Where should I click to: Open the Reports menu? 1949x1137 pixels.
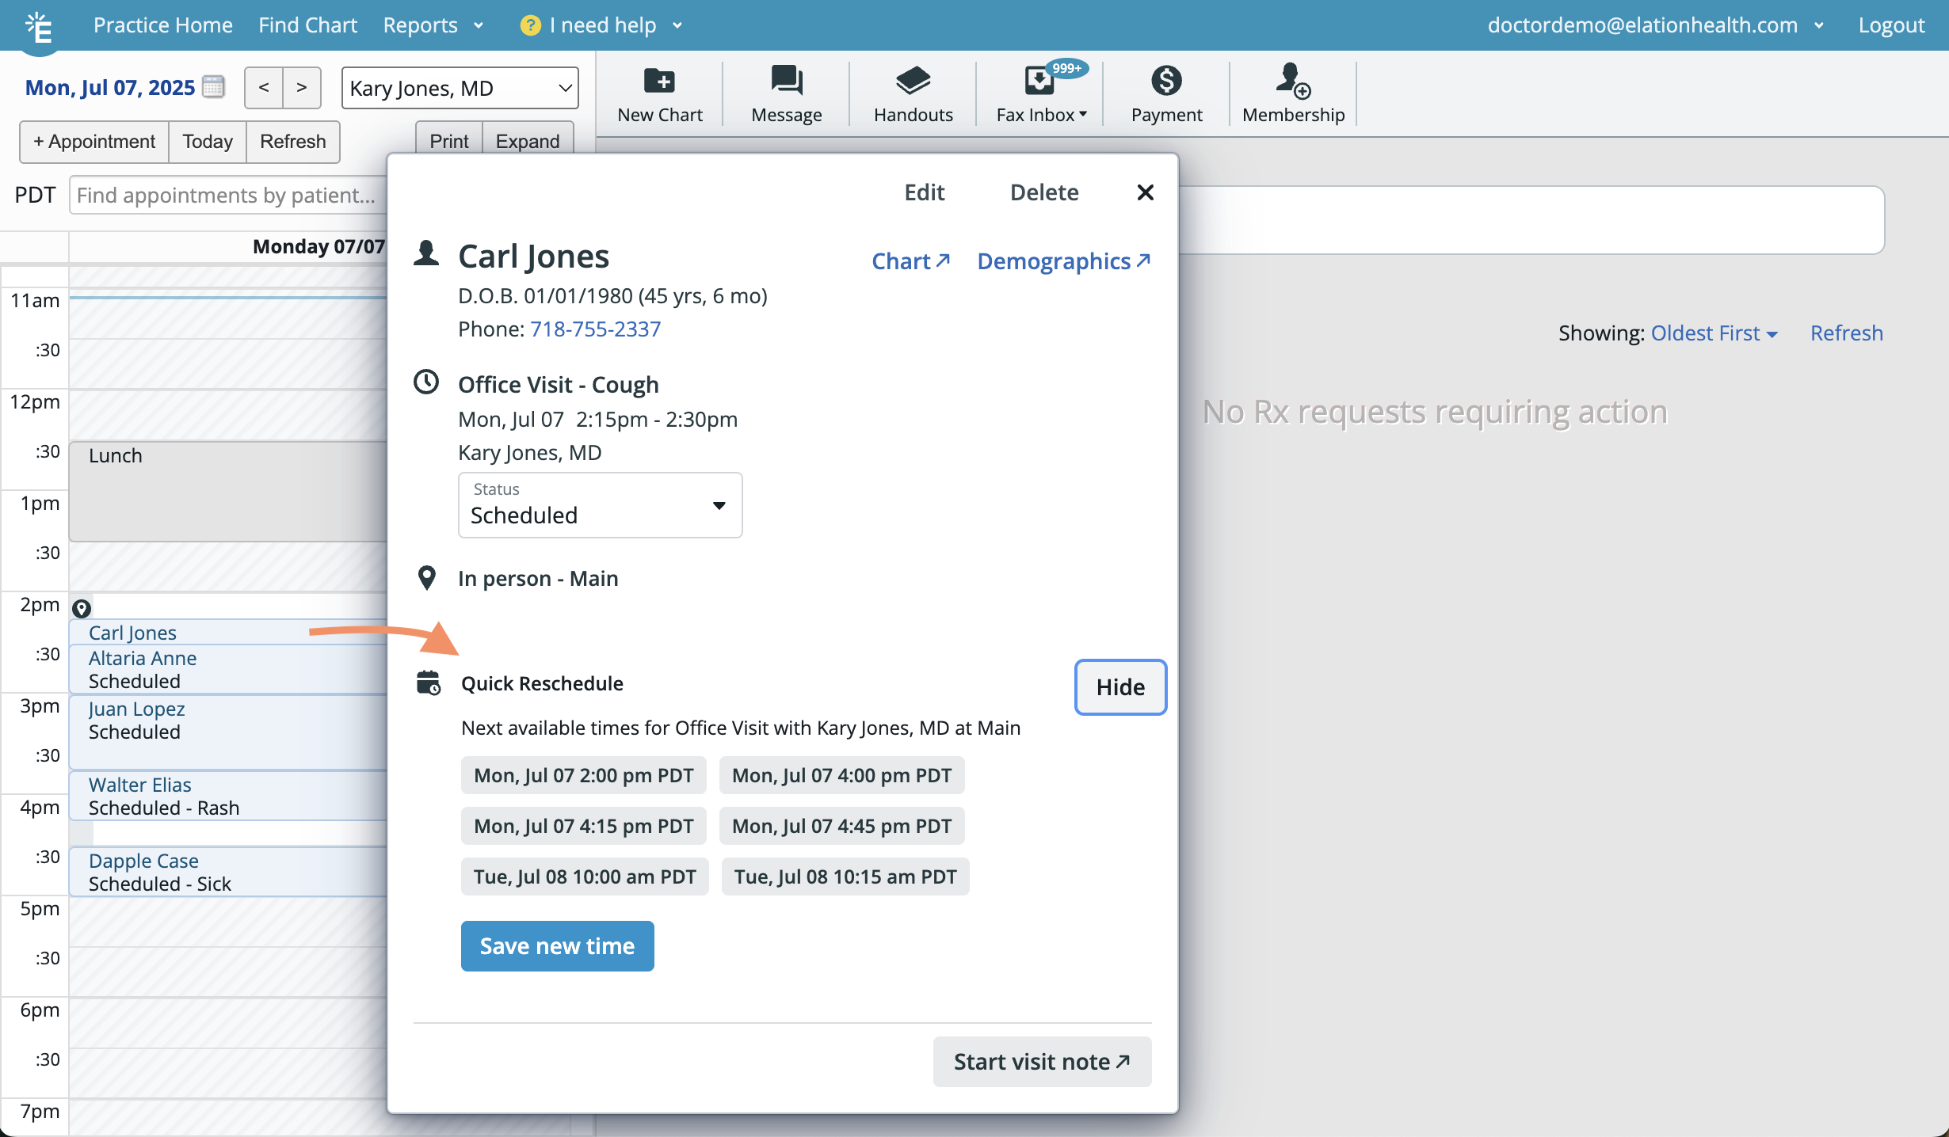(x=433, y=25)
